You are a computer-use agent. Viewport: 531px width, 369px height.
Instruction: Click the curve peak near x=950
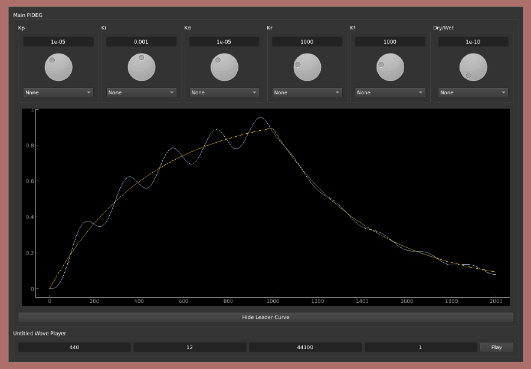(x=260, y=118)
